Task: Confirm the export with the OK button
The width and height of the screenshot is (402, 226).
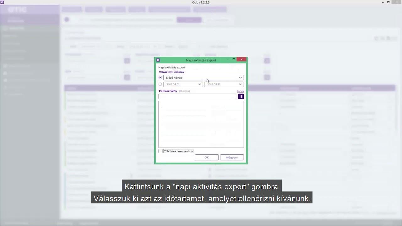Action: coord(207,157)
